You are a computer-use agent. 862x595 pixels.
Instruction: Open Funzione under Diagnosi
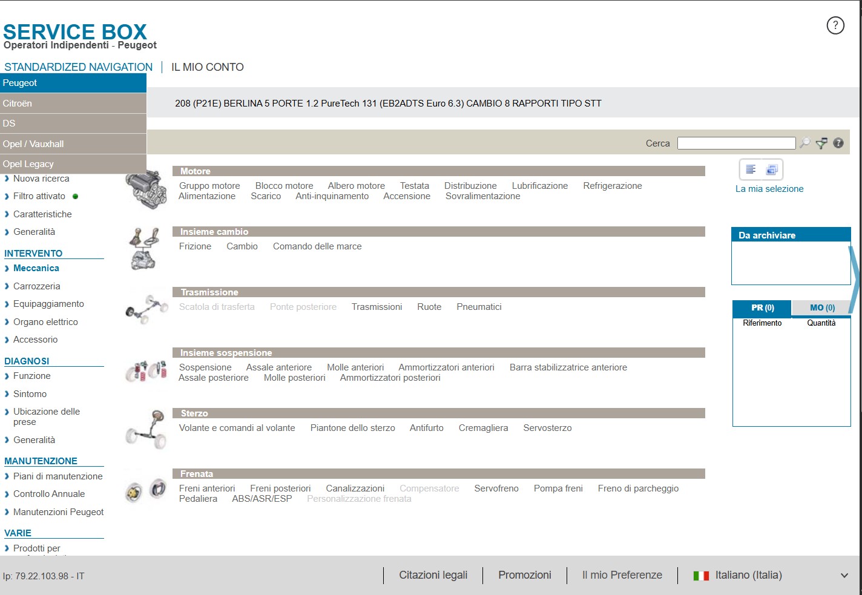tap(32, 376)
